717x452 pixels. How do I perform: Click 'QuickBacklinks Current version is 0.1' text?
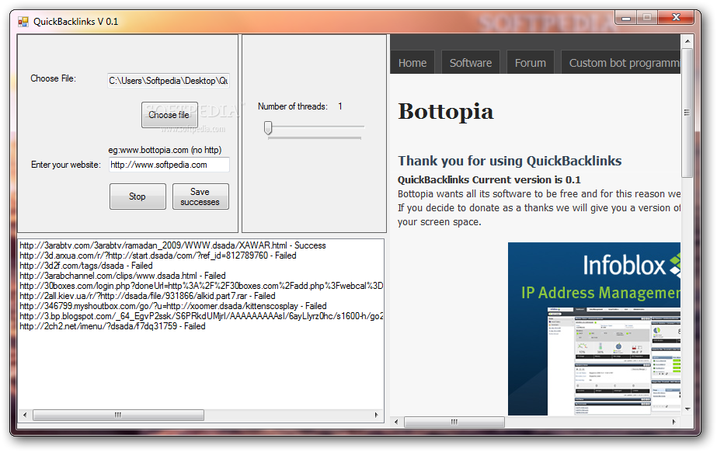click(489, 179)
